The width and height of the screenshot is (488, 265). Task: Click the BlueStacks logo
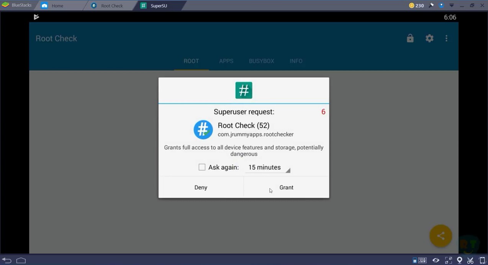pyautogui.click(x=5, y=5)
